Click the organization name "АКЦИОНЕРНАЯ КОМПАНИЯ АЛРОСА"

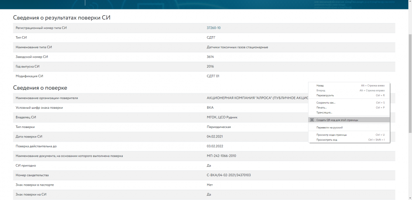pyautogui.click(x=255, y=98)
